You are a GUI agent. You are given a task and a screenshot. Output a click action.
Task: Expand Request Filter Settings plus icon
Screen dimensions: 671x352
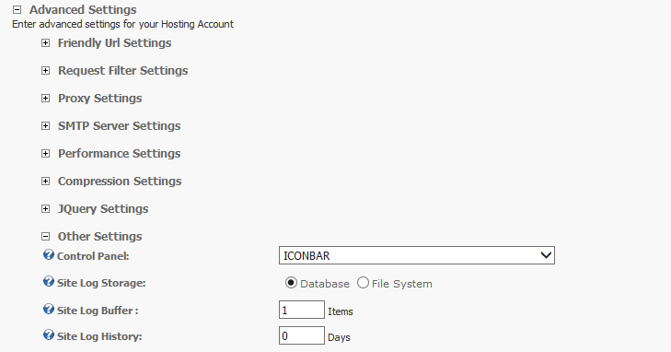coord(45,70)
